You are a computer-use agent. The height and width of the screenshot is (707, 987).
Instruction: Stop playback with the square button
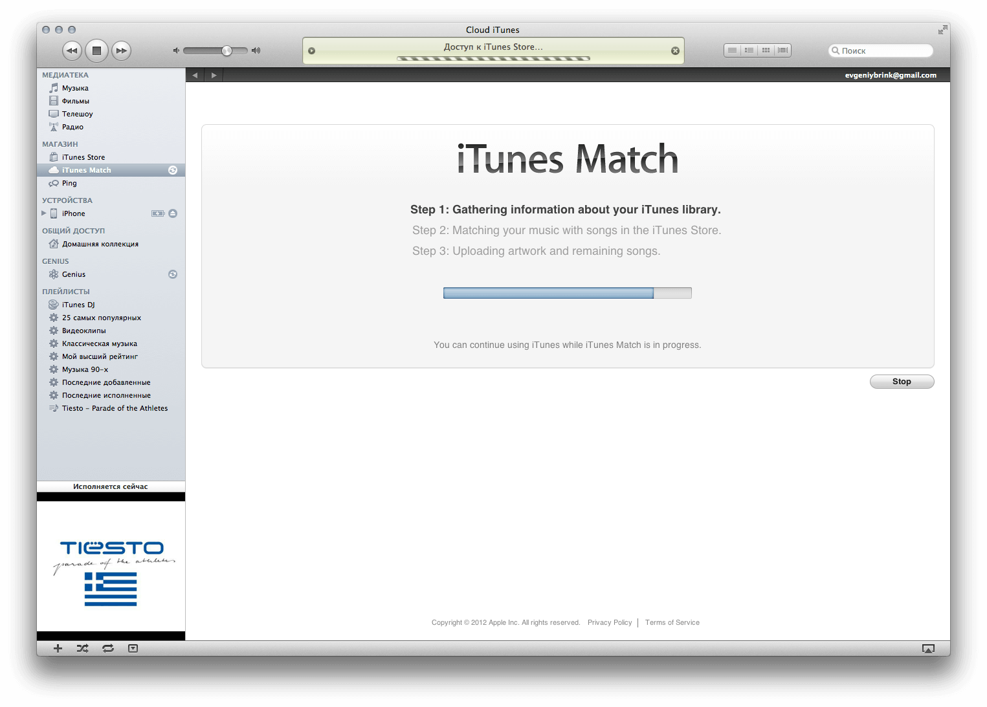tap(96, 50)
